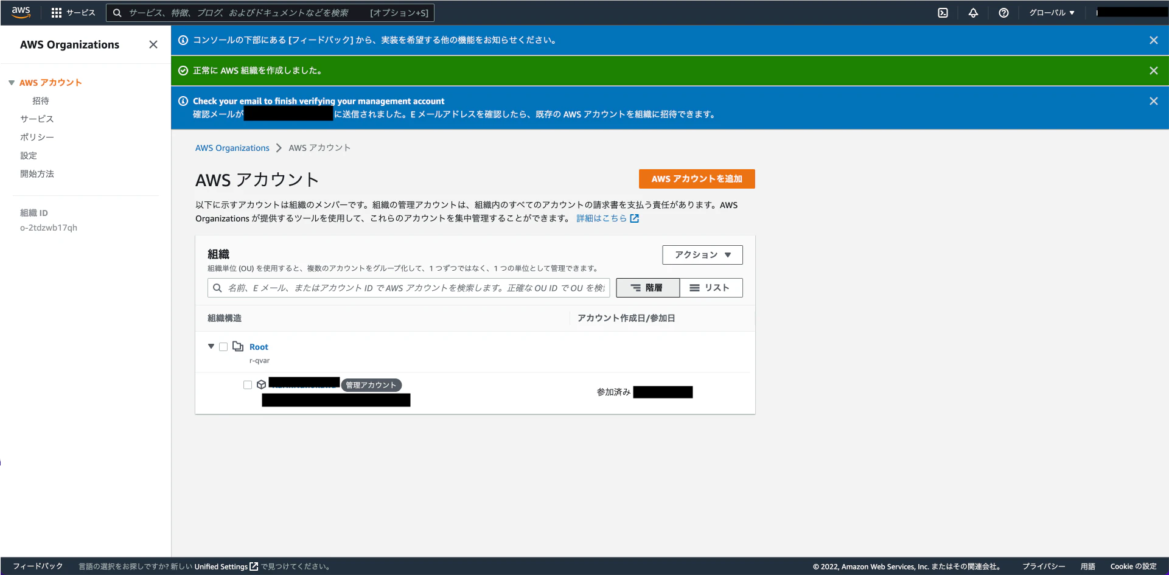Open the AWS home logo
The width and height of the screenshot is (1169, 575).
pos(21,12)
